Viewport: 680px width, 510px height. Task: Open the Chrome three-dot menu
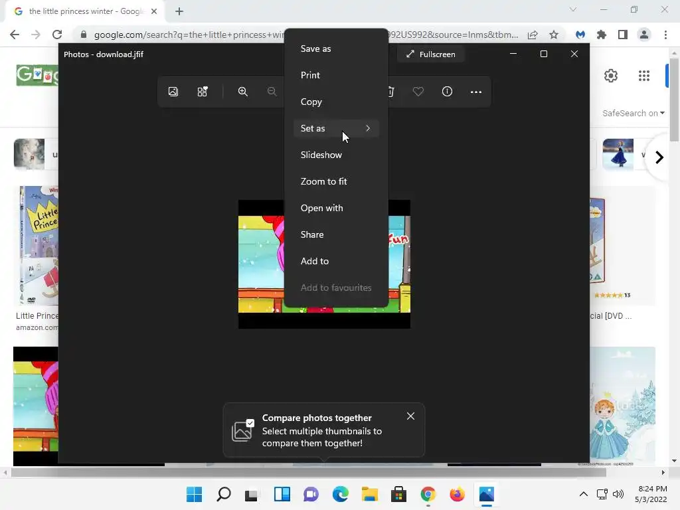click(665, 35)
